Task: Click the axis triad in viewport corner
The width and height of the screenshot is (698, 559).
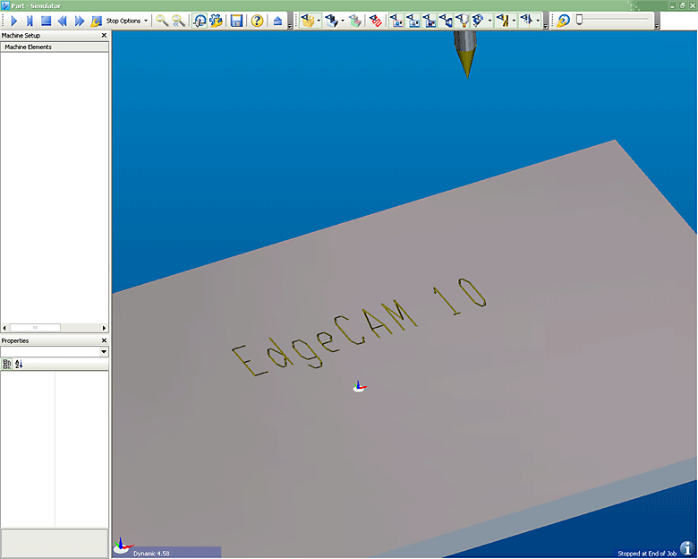Action: (123, 546)
